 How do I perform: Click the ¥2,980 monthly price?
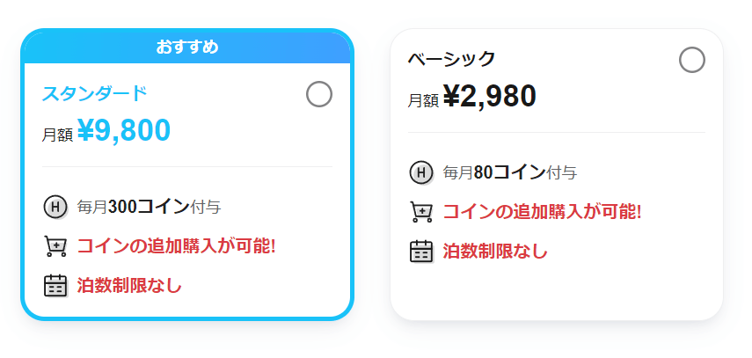490,97
